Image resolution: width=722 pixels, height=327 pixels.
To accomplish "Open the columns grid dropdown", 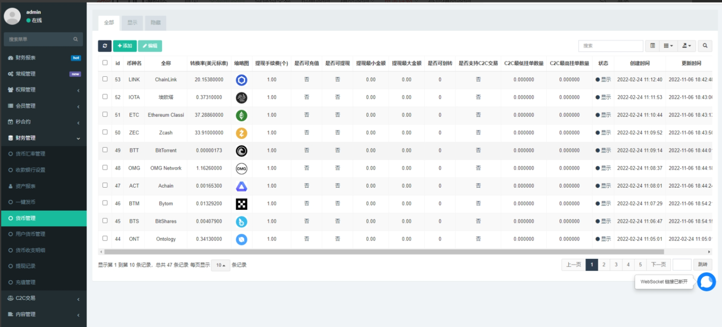I will click(668, 46).
